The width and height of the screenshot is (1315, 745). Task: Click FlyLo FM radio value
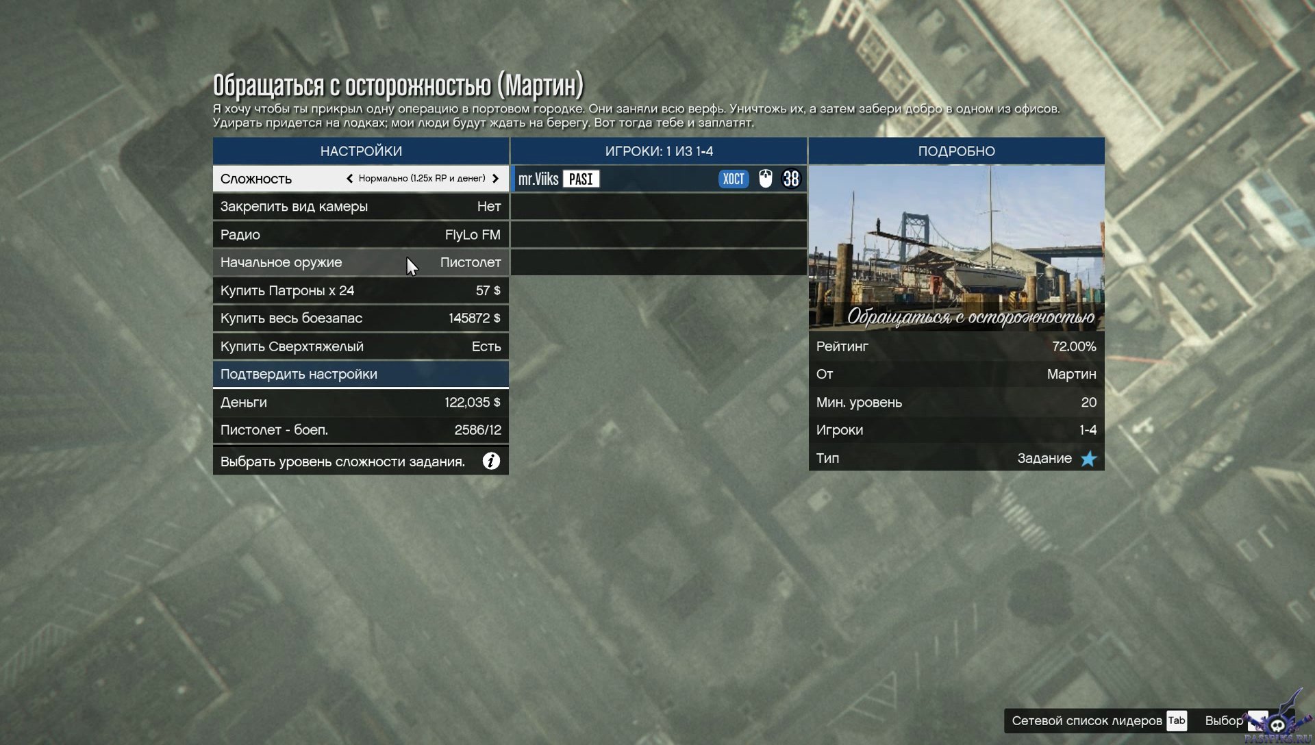coord(473,234)
